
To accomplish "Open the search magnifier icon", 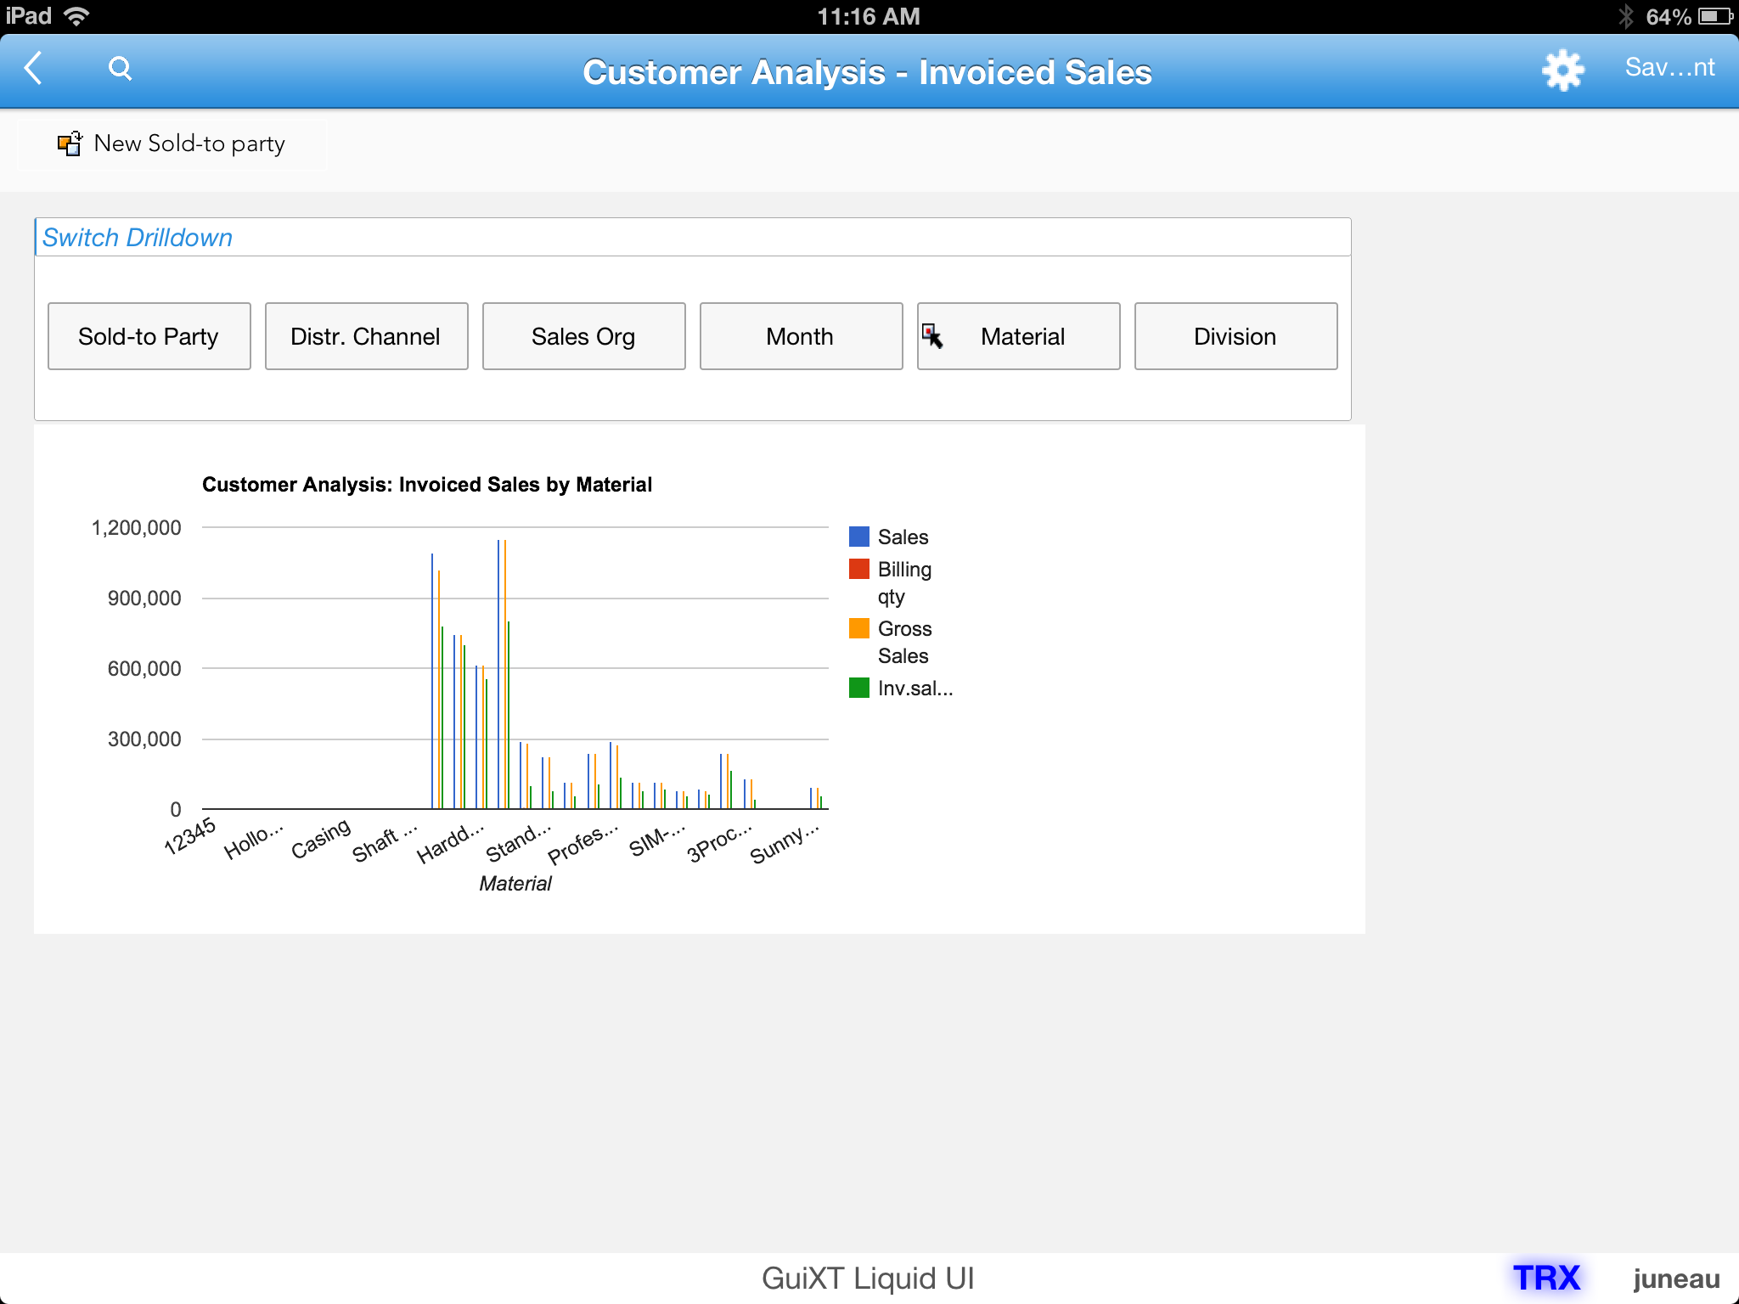I will 121,68.
